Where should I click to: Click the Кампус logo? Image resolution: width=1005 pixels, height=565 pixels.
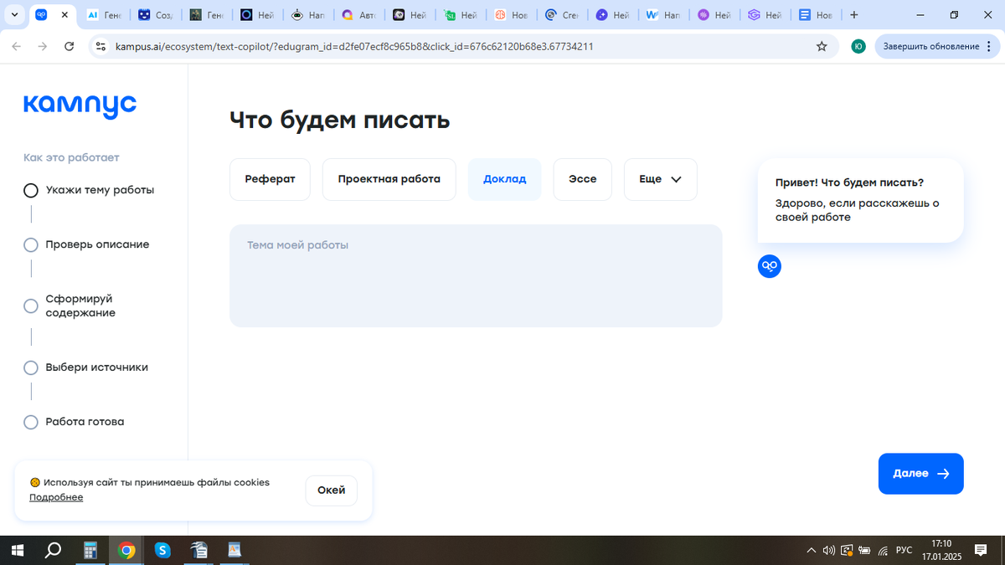point(80,105)
